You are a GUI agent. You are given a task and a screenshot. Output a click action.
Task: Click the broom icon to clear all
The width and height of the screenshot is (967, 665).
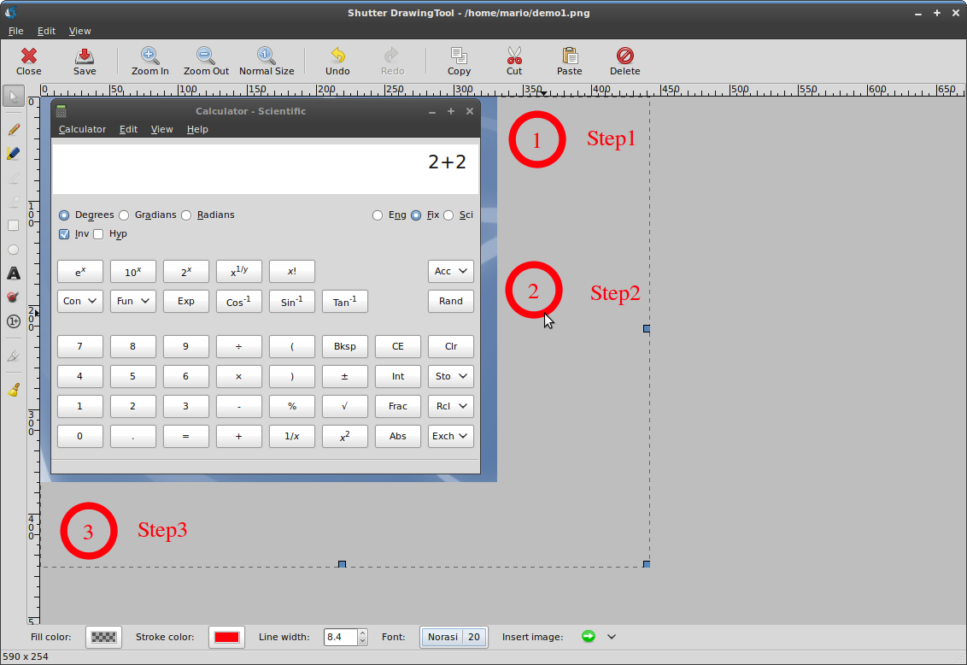(x=13, y=390)
